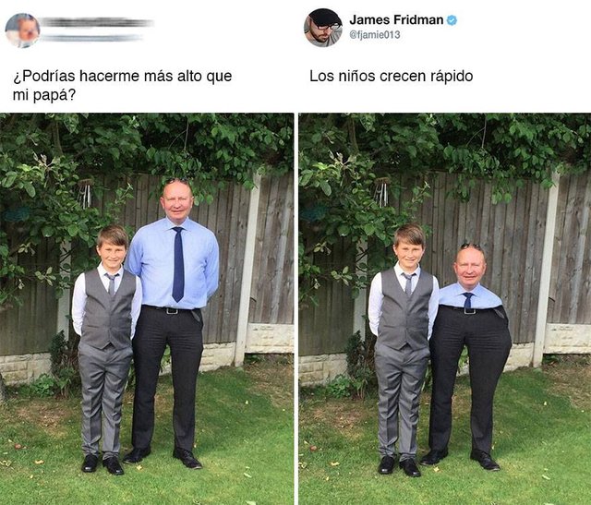Click the blue verified badge
The width and height of the screenshot is (591, 505).
coord(452,20)
